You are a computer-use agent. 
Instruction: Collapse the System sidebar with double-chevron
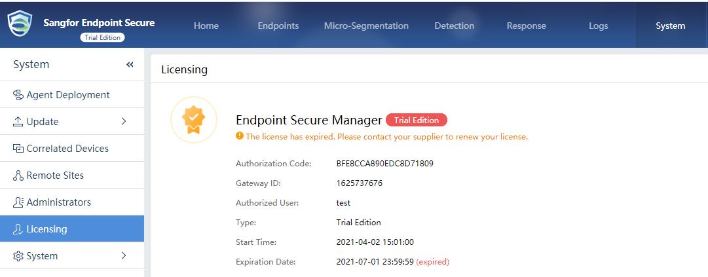130,65
